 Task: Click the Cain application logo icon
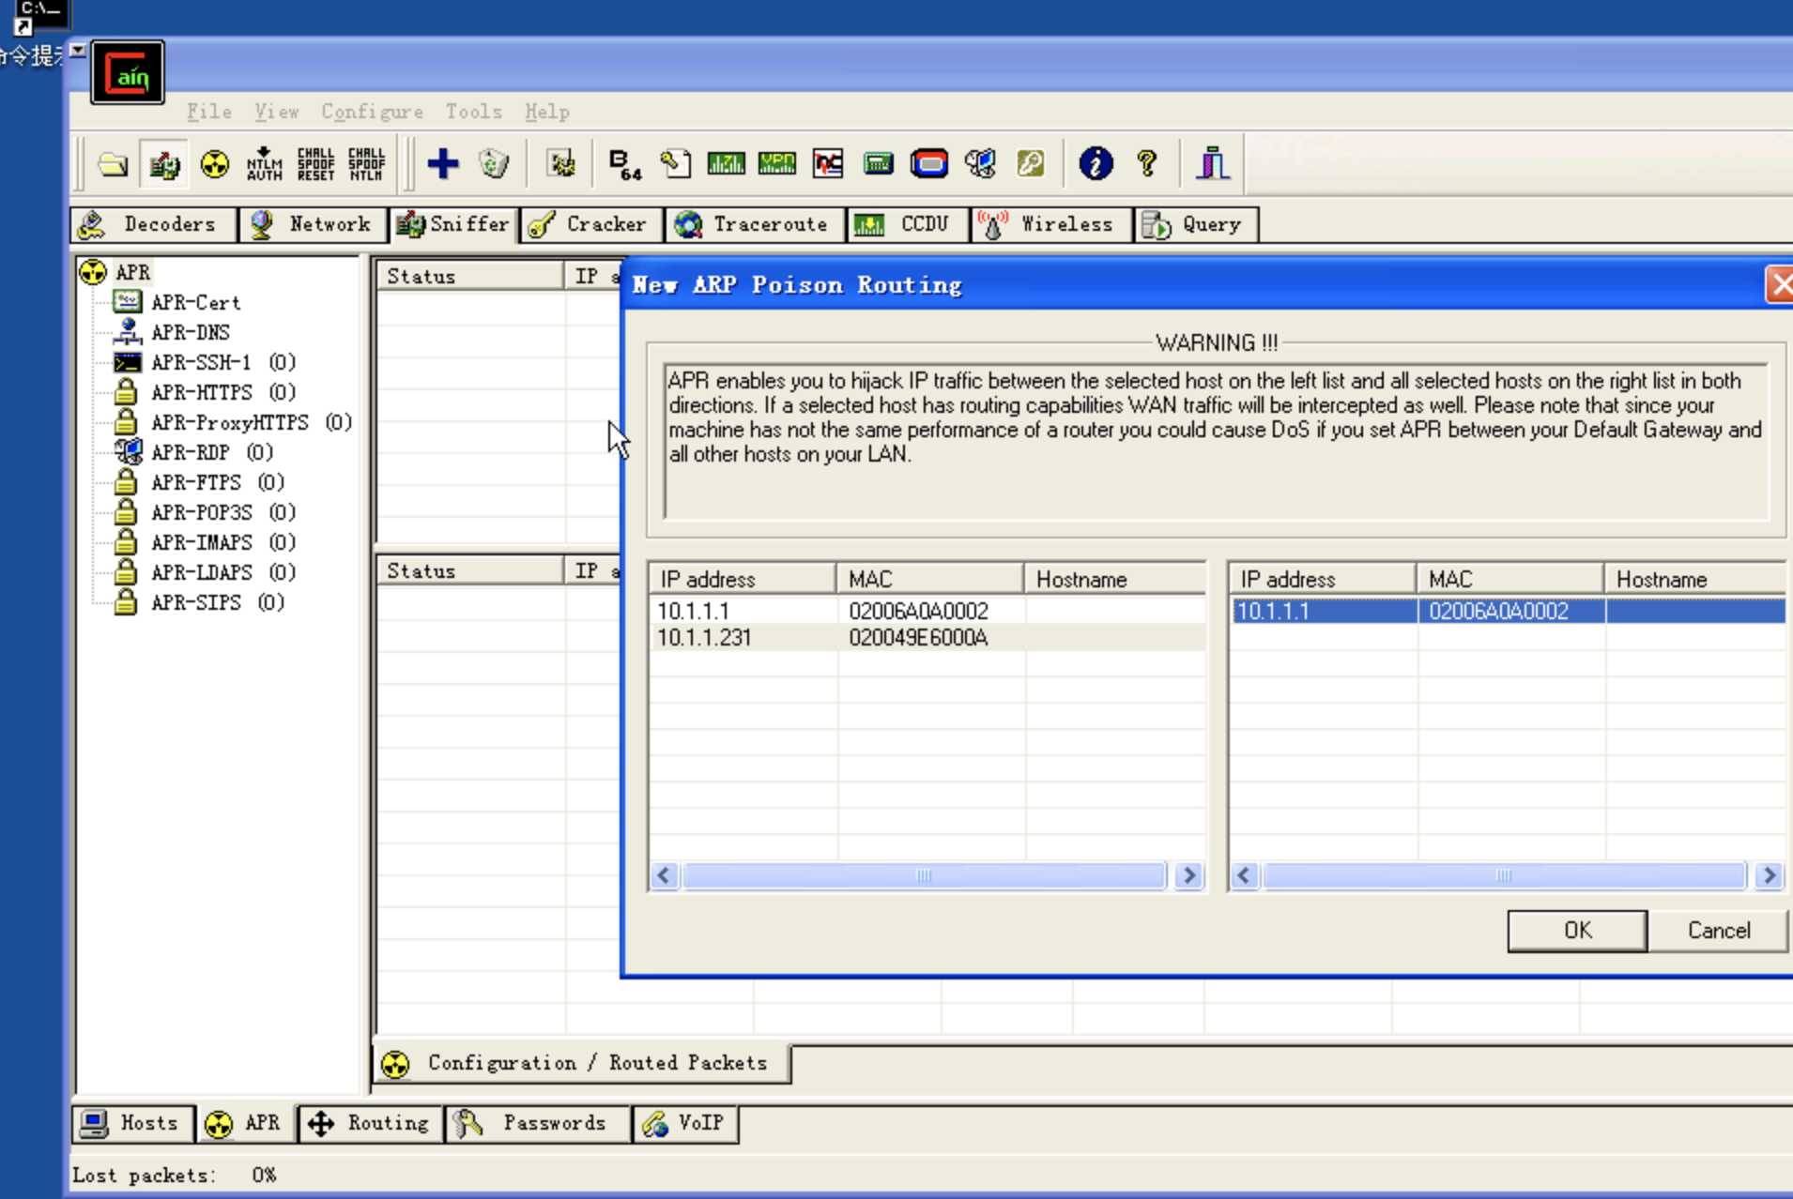click(x=128, y=73)
